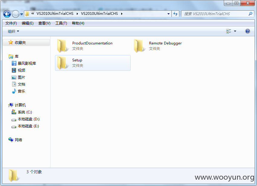The width and height of the screenshot is (257, 186).
Task: Click the ProductDocumentation folder name
Action: point(92,43)
